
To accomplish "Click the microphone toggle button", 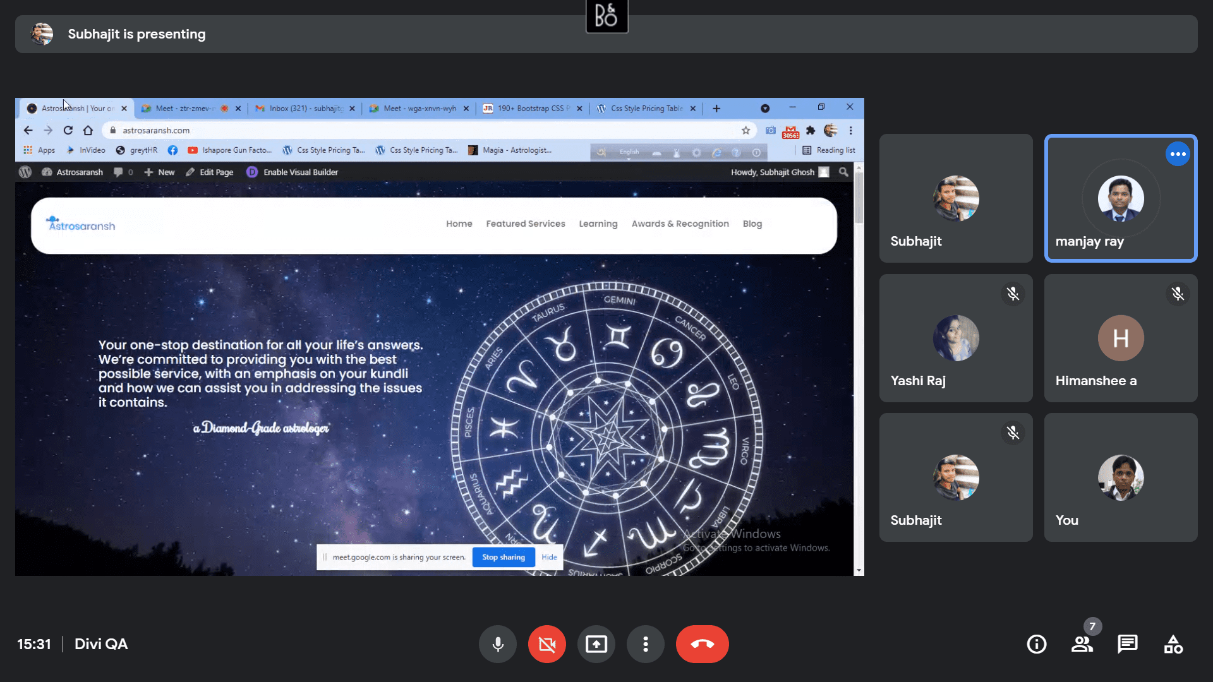I will click(497, 643).
